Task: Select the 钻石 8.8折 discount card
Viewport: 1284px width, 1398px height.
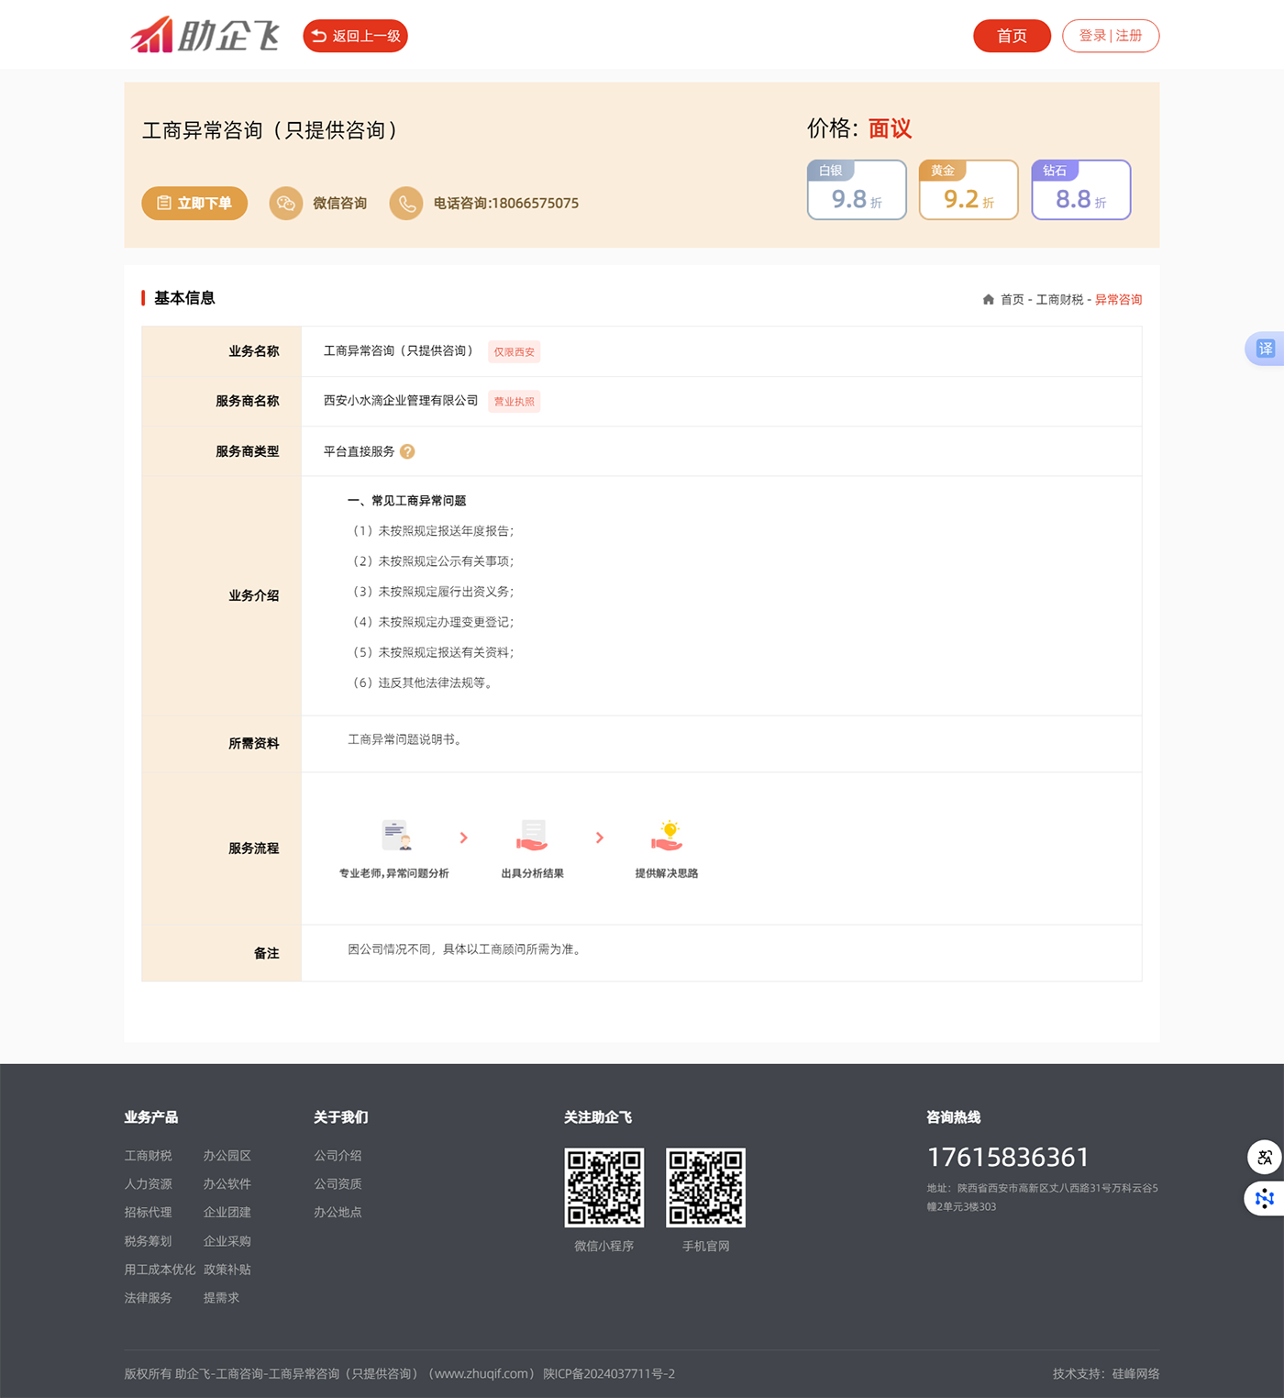Action: (x=1080, y=191)
